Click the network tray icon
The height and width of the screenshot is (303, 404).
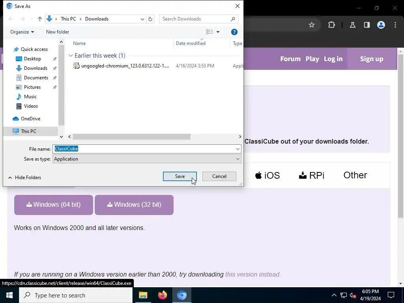coord(344,295)
